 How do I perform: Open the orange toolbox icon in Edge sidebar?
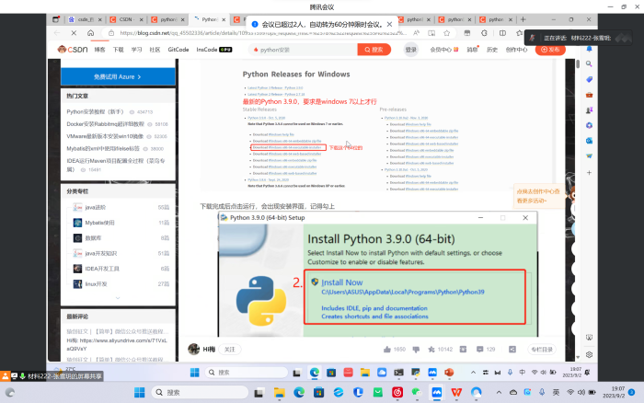[589, 95]
